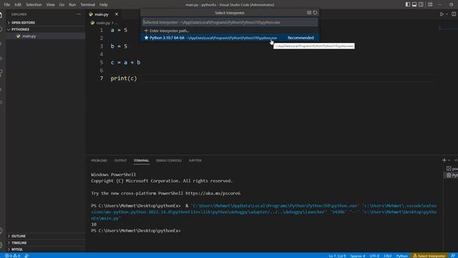This screenshot has height=258, width=458.
Task: Split the editor right
Action: (454, 14)
